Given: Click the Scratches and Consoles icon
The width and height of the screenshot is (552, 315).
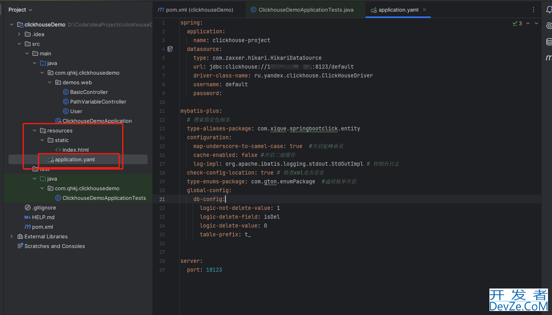Looking at the screenshot, I should point(20,246).
